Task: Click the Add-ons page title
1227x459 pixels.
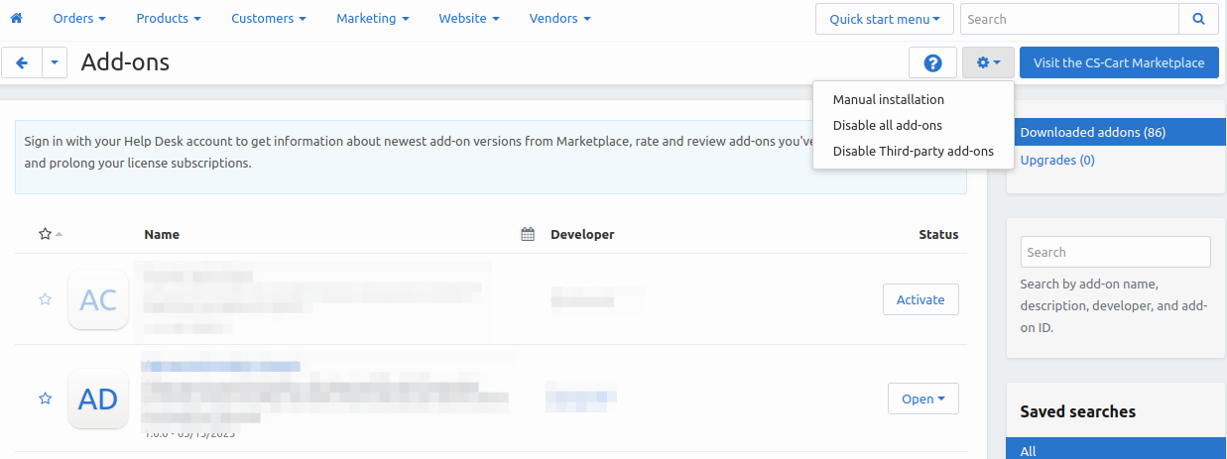Action: coord(125,62)
